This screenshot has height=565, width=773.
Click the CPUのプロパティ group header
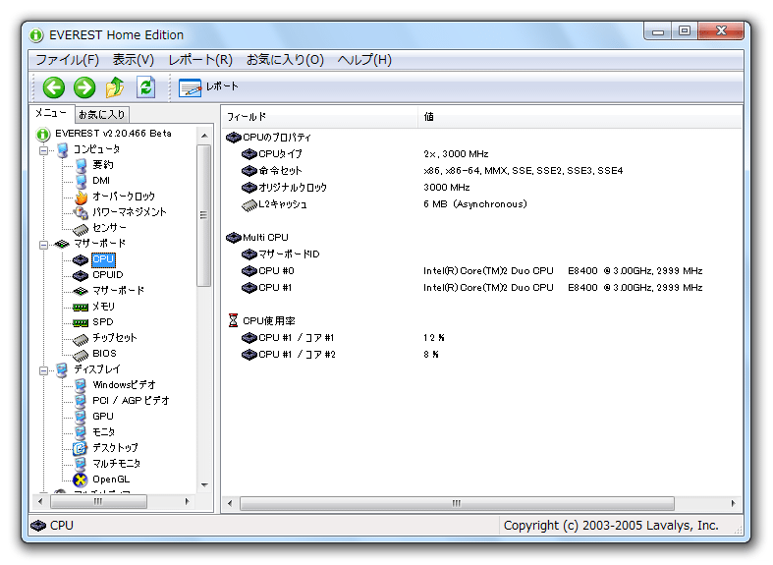coord(269,137)
